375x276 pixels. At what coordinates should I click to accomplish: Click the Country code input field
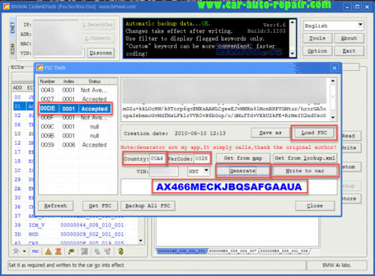pyautogui.click(x=157, y=158)
